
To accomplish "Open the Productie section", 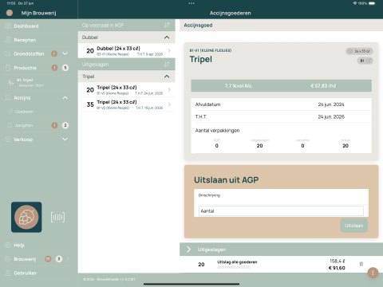I will (25, 68).
